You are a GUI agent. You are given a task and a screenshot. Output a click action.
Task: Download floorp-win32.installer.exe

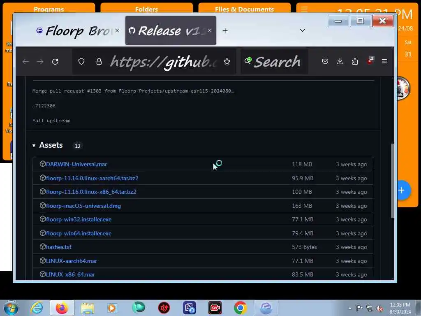[x=79, y=220]
